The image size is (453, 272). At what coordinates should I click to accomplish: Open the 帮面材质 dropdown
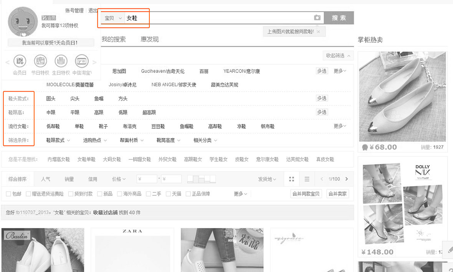(x=132, y=140)
